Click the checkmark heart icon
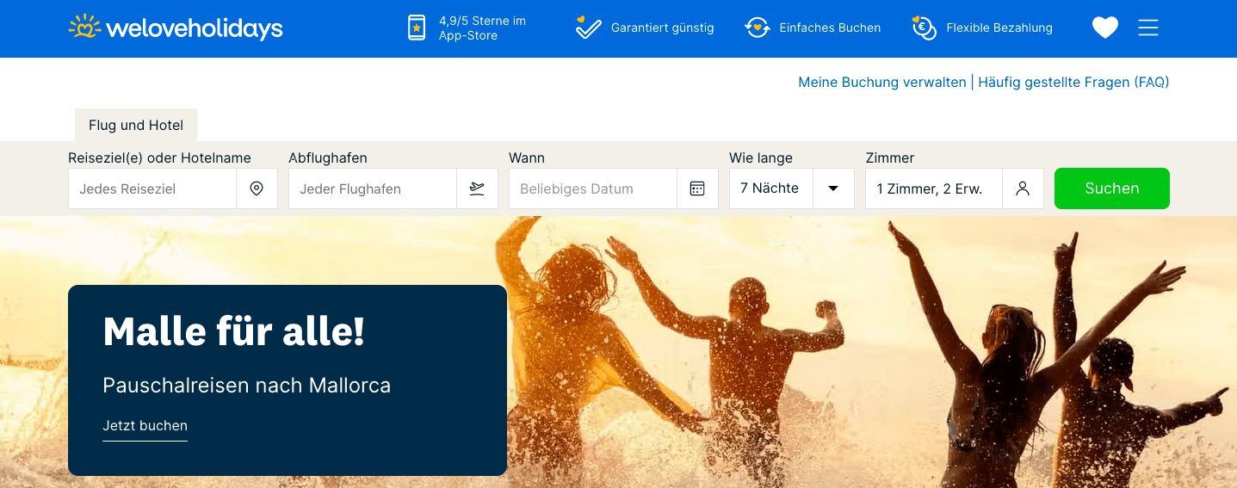This screenshot has height=488, width=1237. 588,28
